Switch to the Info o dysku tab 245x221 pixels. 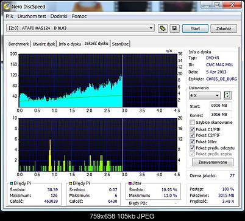(69, 44)
